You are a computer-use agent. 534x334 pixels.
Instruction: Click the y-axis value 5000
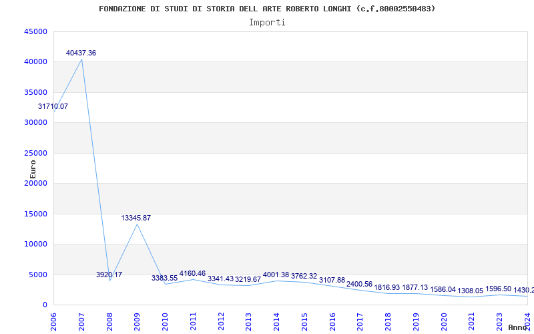click(x=38, y=275)
